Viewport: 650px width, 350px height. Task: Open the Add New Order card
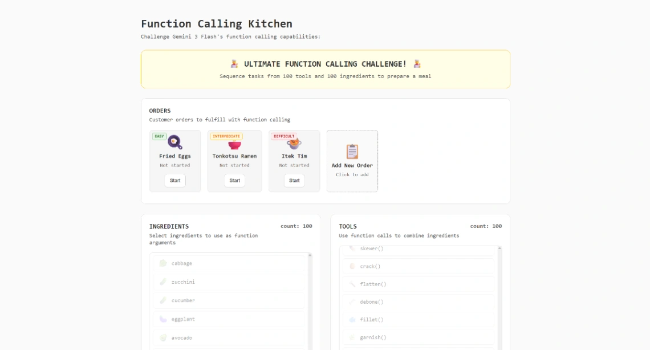(352, 161)
